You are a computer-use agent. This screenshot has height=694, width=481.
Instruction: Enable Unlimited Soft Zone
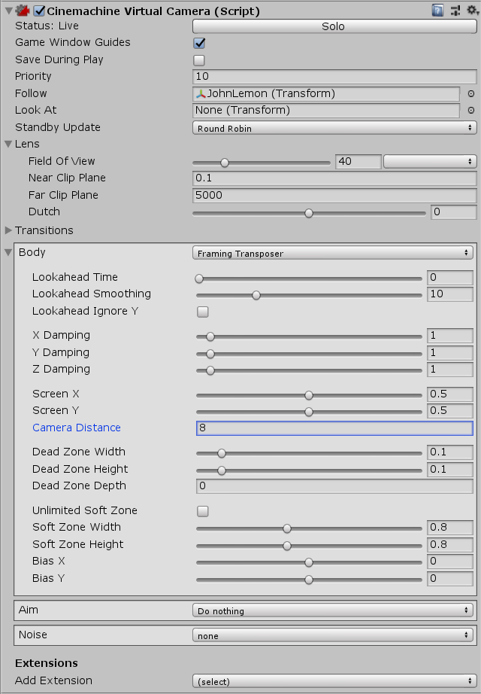coord(203,511)
